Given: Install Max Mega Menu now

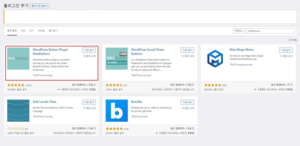Looking at the screenshot, I should coord(286,50).
